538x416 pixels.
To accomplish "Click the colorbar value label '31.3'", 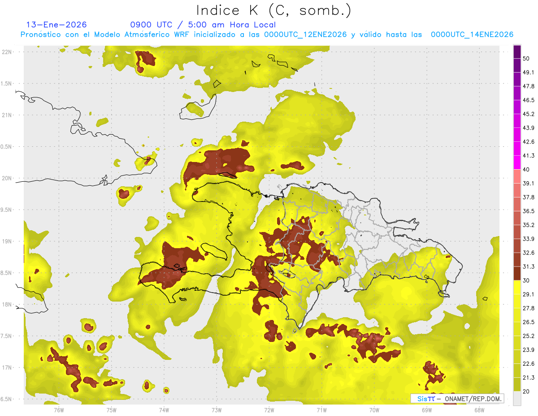I will pyautogui.click(x=529, y=267).
